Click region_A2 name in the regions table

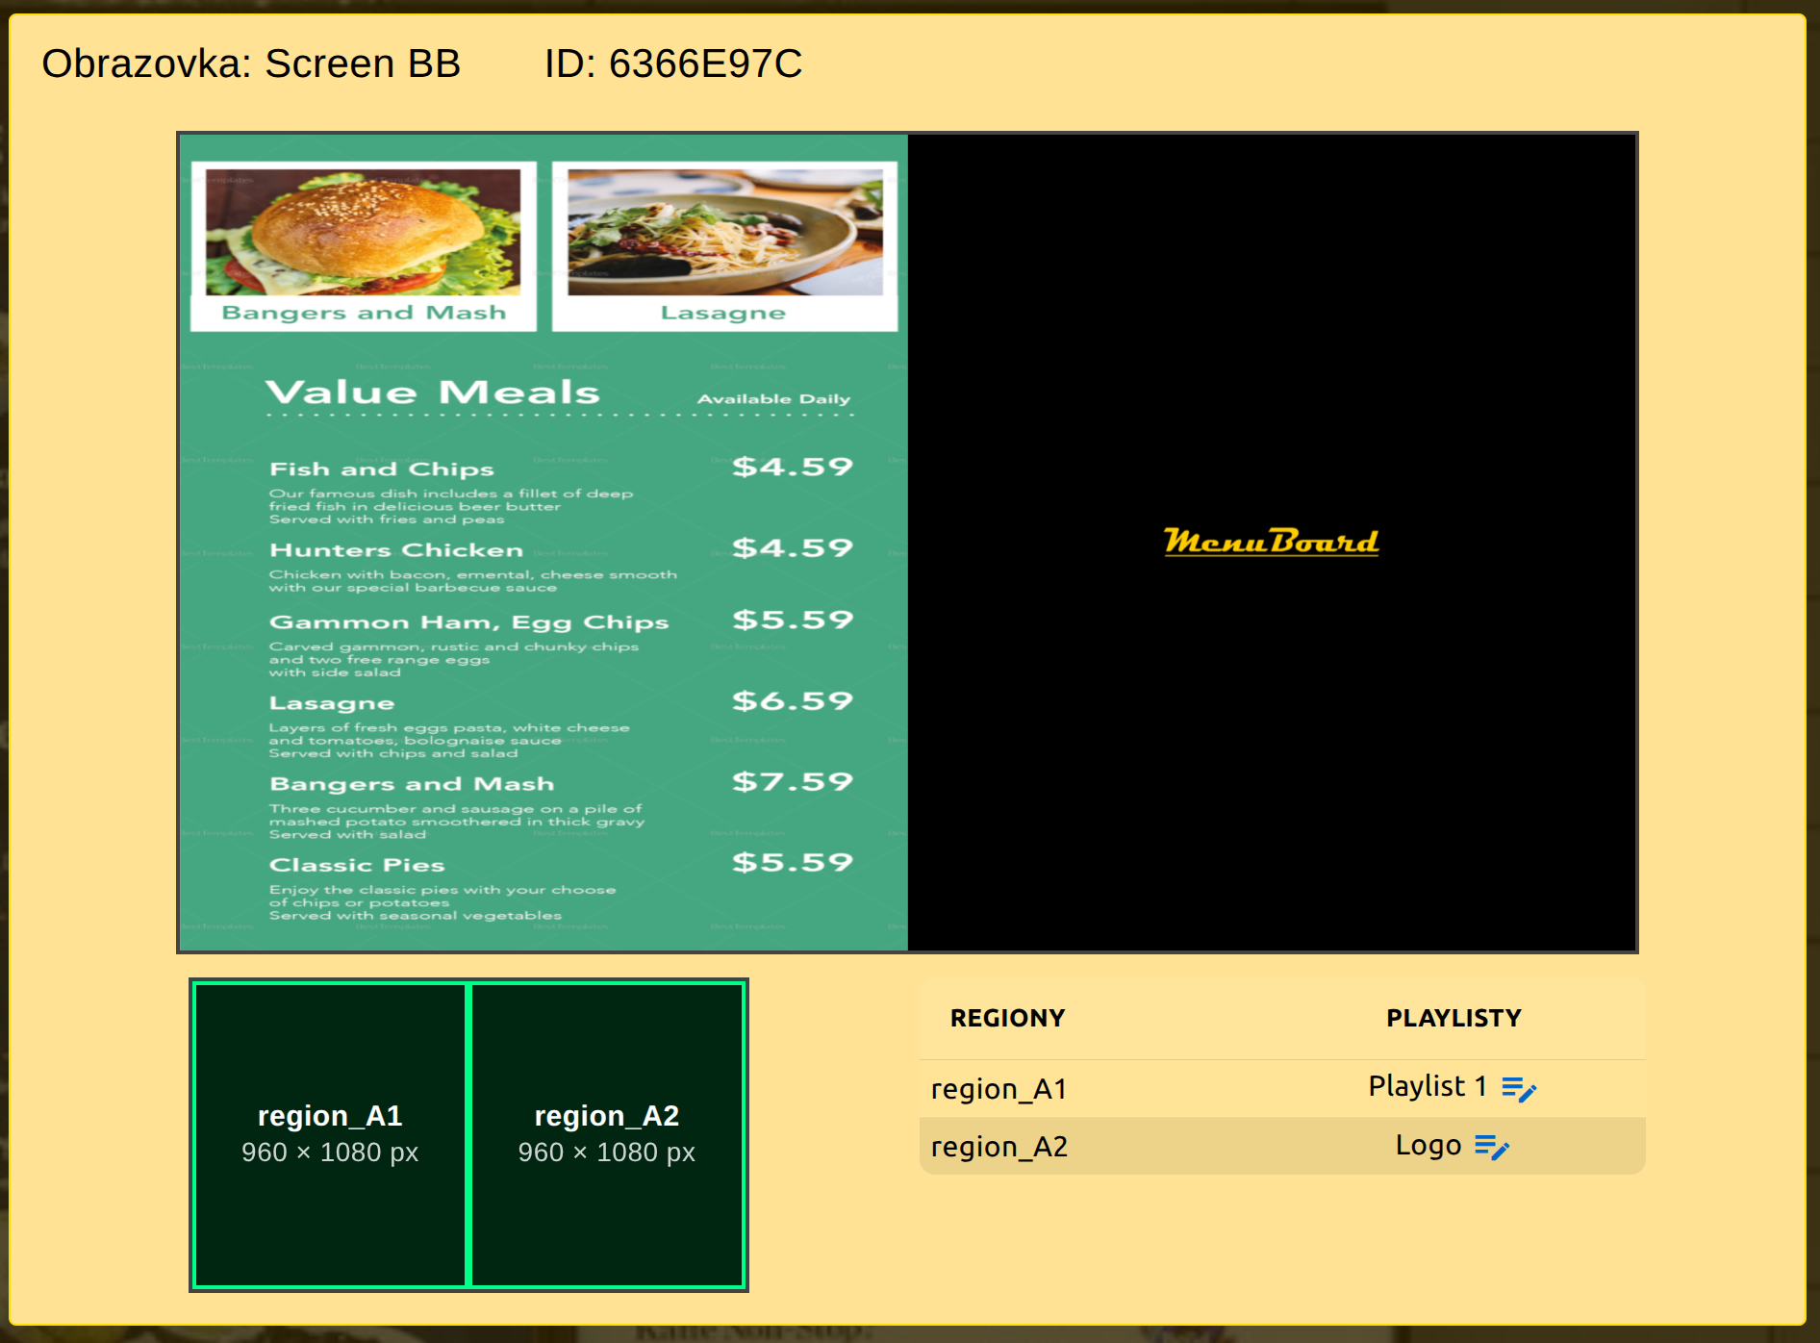click(998, 1147)
